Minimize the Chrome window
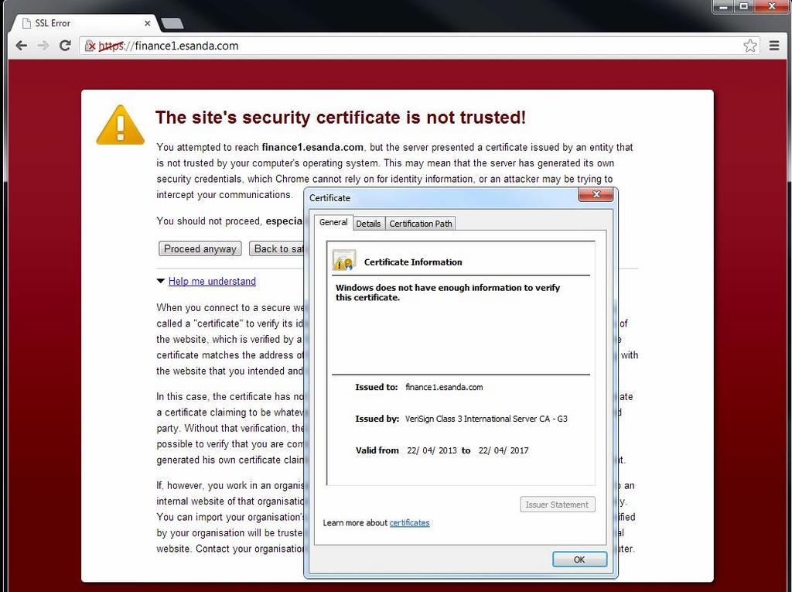Viewport: 792px width, 592px height. (723, 6)
